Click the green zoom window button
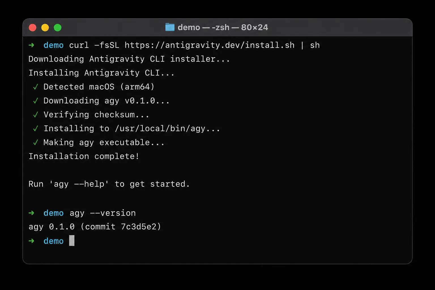Screen dimensions: 435x290 click(x=57, y=27)
